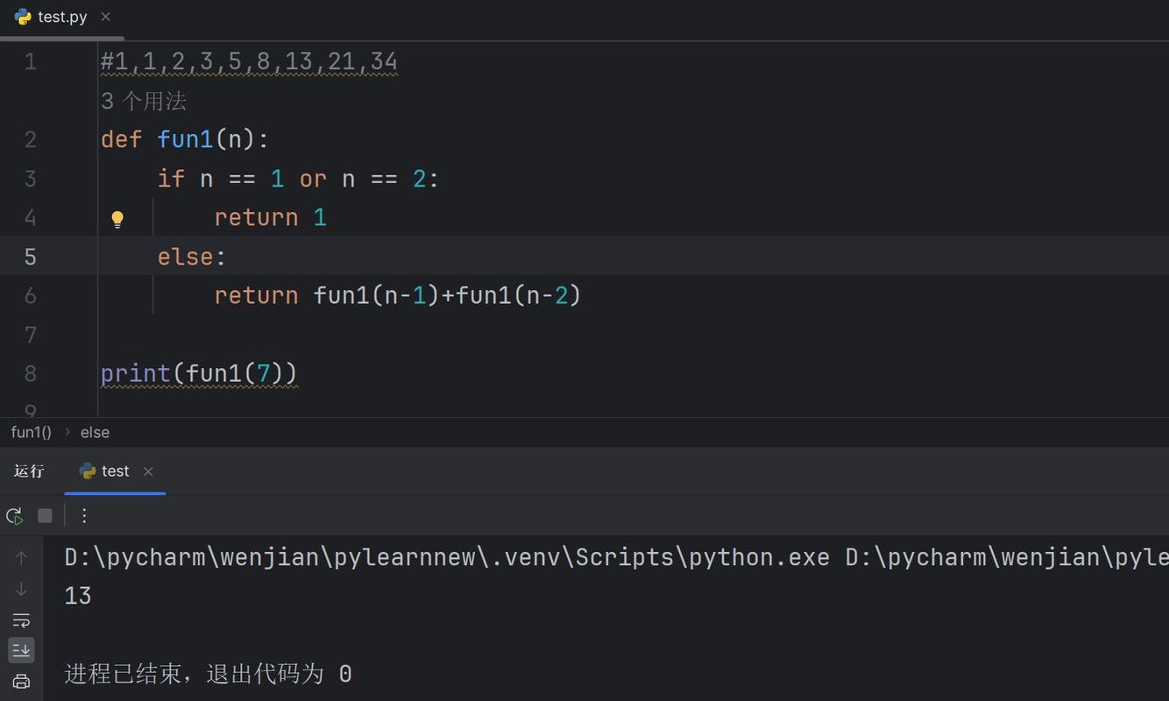Jump up the stack trace arrow

click(21, 556)
